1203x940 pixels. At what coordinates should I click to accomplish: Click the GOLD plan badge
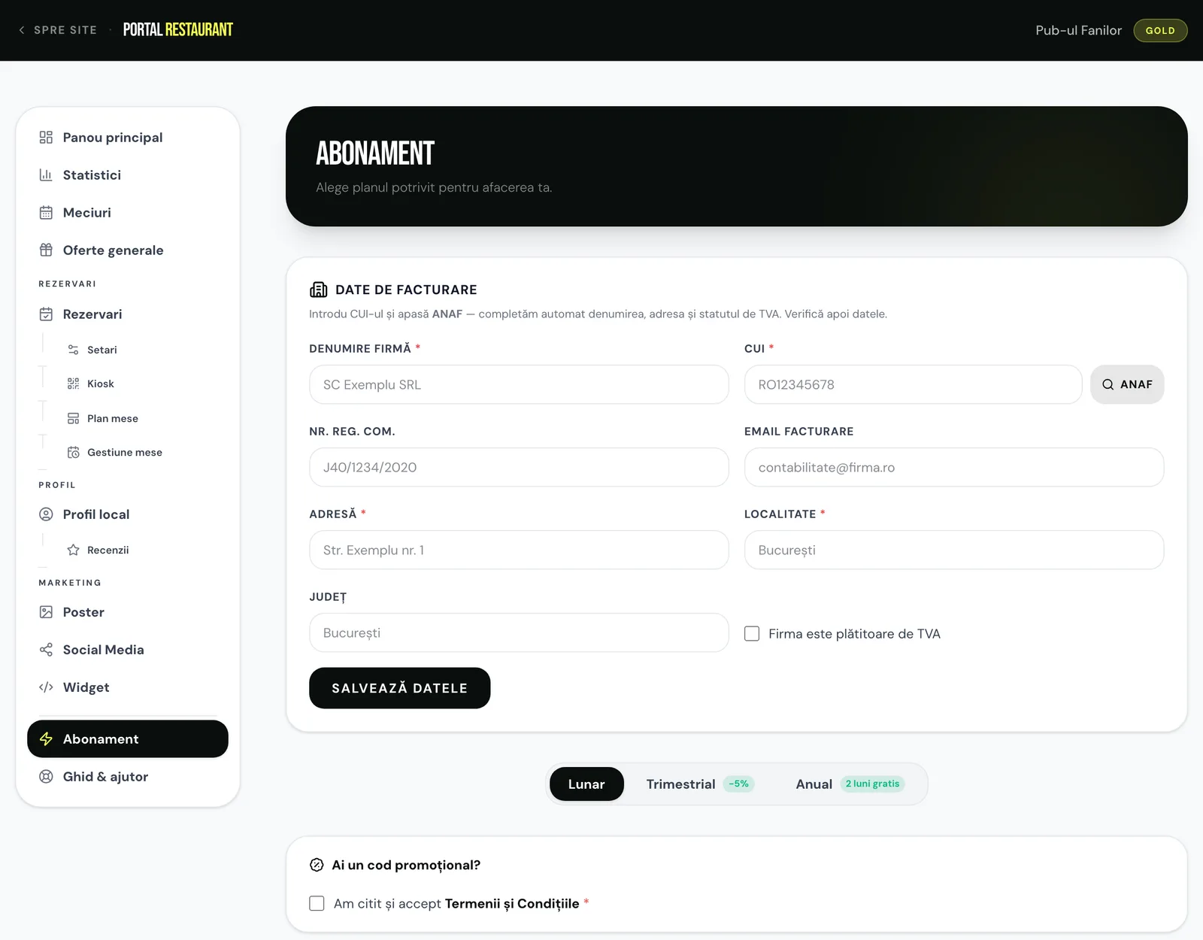point(1160,30)
